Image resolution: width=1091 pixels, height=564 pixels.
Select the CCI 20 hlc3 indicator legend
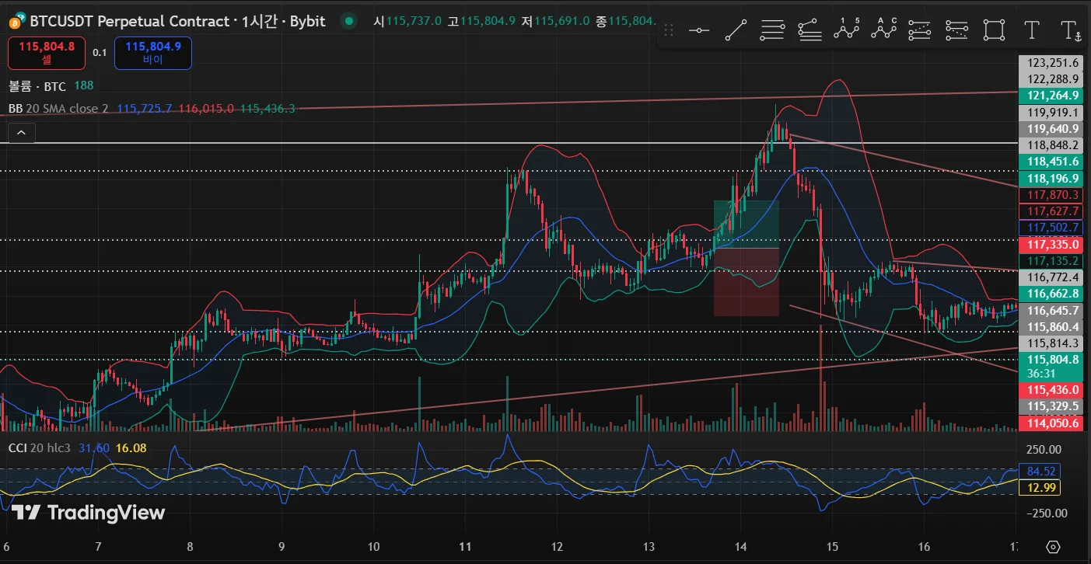coord(40,447)
